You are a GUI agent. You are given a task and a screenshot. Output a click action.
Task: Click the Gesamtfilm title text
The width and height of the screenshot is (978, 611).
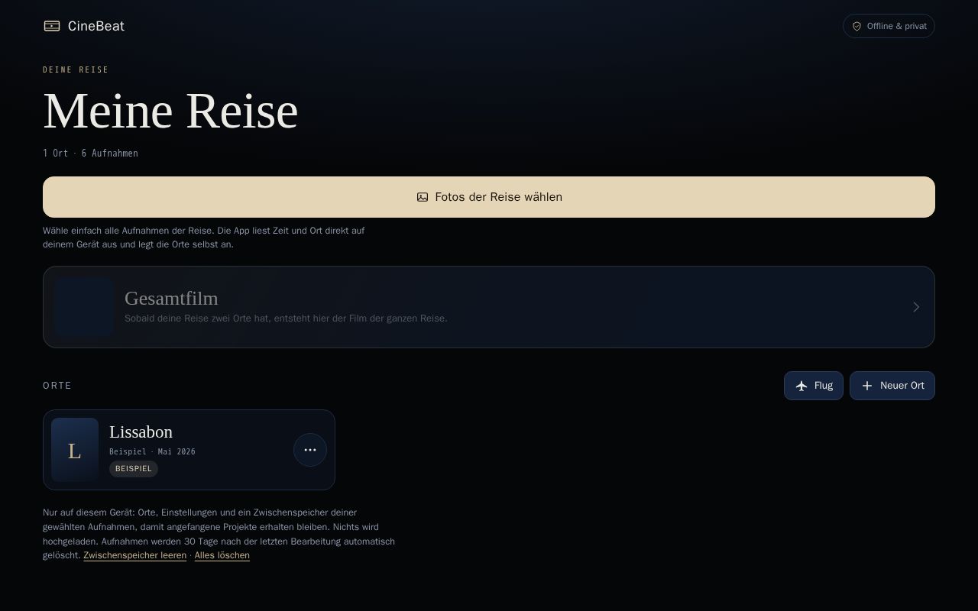(x=171, y=299)
